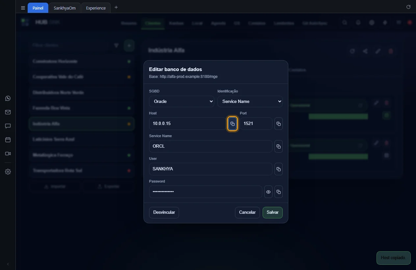Switch to the Experience tab

(x=96, y=8)
